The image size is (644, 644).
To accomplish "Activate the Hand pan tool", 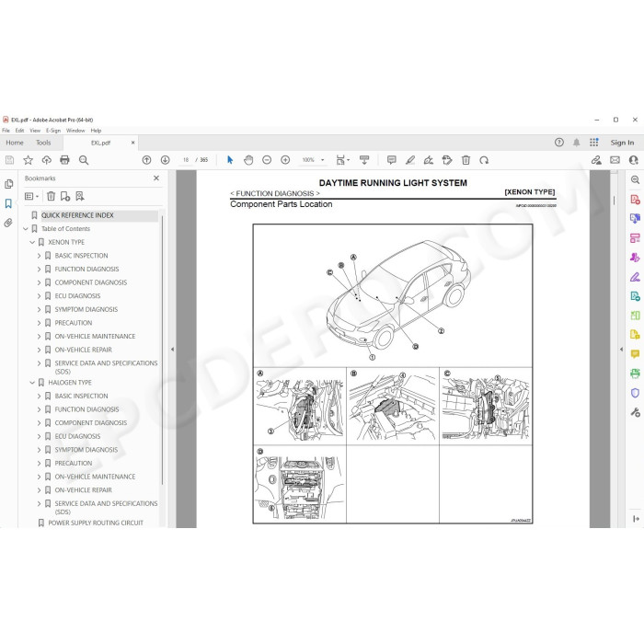I will coord(248,160).
